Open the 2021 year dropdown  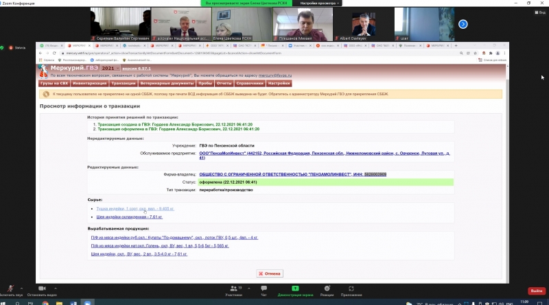tap(110, 69)
